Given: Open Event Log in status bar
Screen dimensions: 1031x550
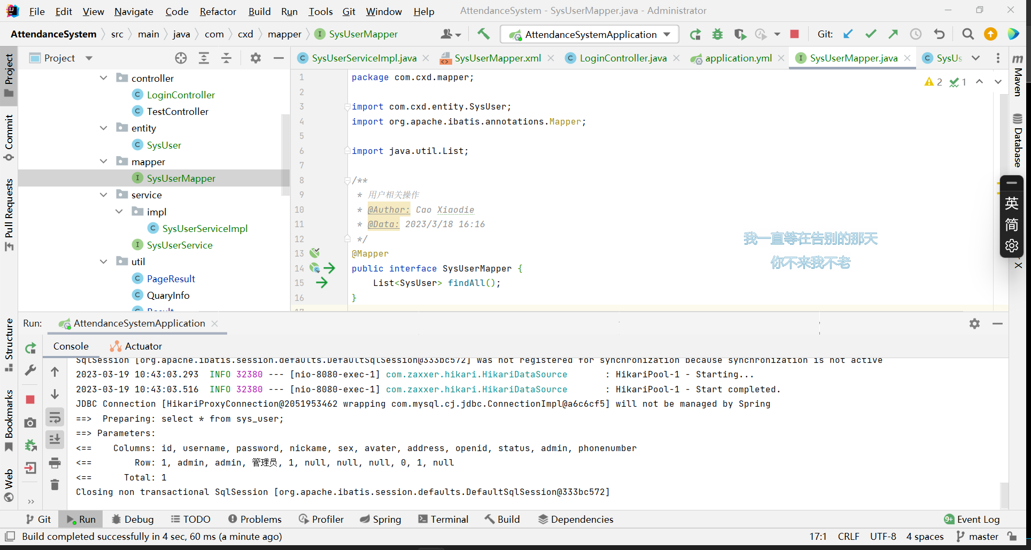Looking at the screenshot, I should [x=972, y=519].
